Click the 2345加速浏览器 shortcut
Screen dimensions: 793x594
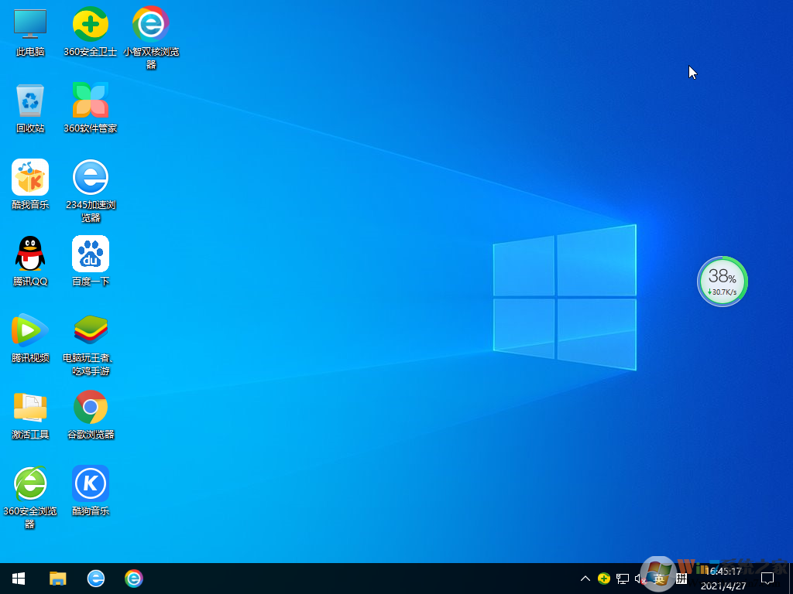point(91,177)
